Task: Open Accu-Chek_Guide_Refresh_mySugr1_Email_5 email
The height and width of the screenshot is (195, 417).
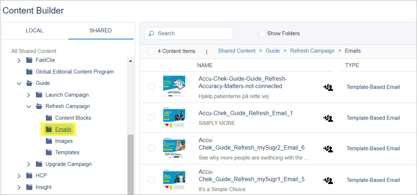Action: (x=251, y=175)
